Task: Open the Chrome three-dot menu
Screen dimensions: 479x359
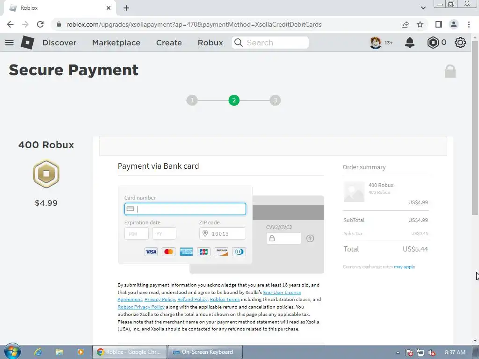Action: pos(469,24)
